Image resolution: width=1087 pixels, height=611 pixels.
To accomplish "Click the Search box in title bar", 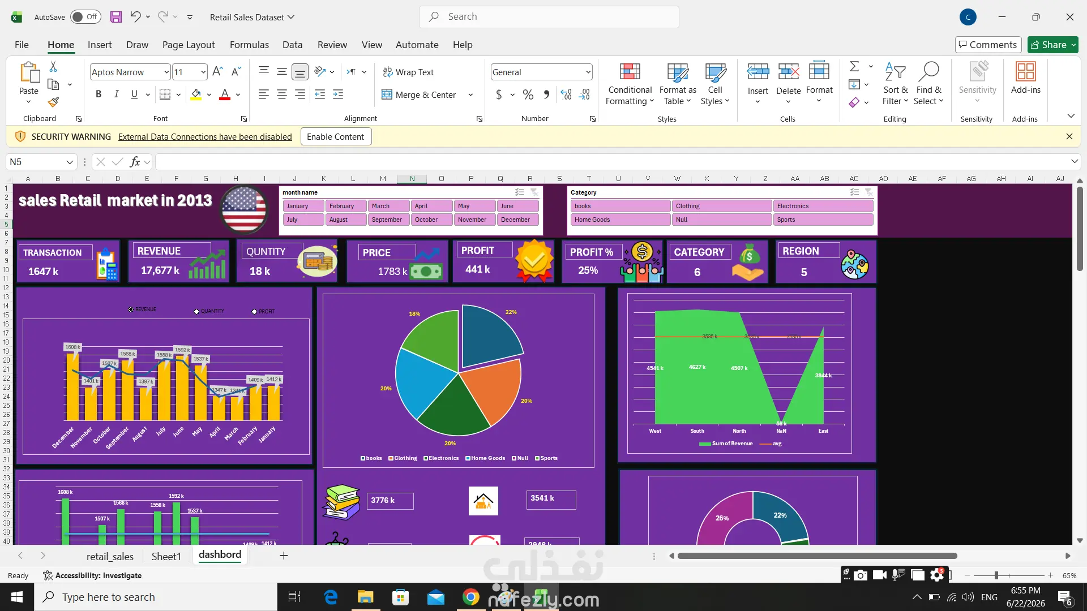I will coord(549,17).
